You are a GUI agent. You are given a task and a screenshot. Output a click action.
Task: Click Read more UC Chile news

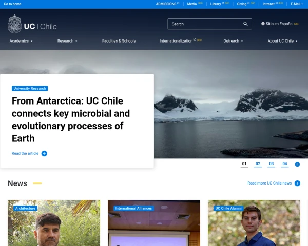tap(269, 183)
